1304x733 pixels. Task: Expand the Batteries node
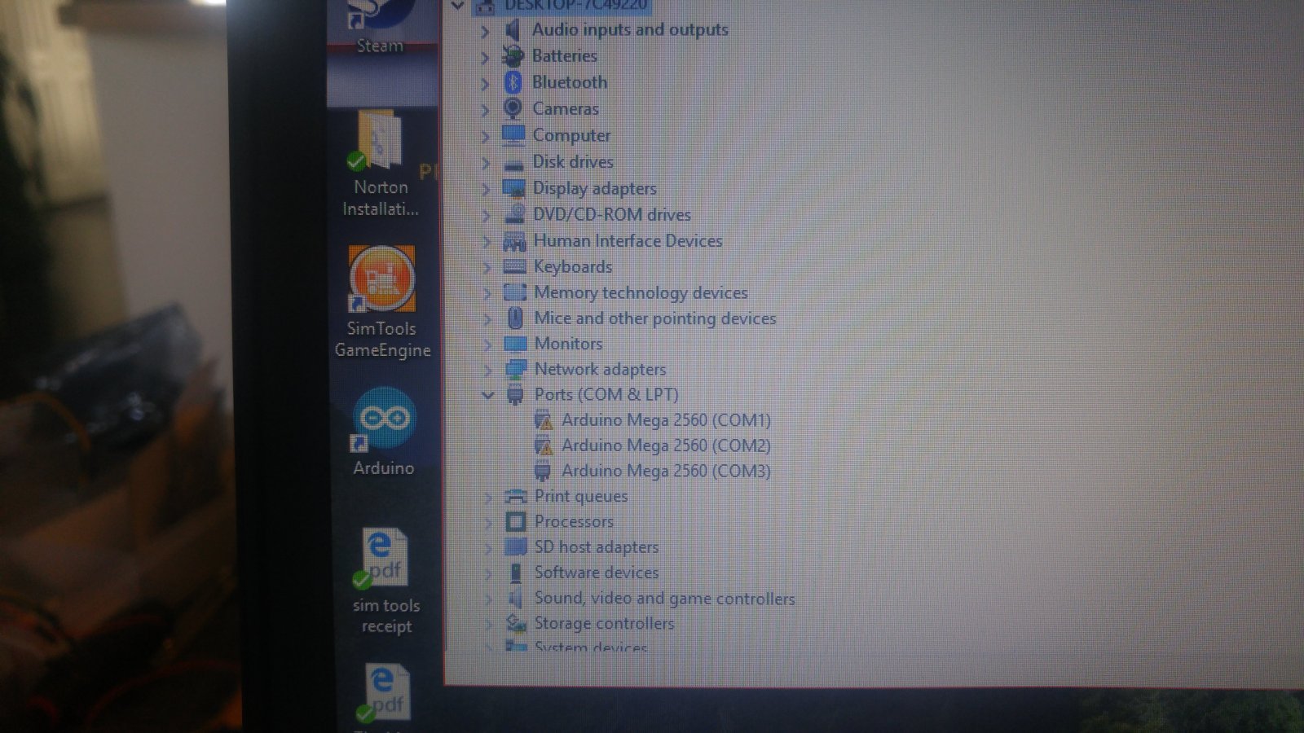(x=485, y=57)
